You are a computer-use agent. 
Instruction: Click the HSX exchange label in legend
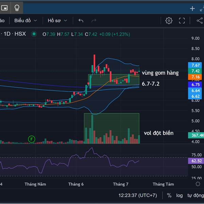[20, 34]
